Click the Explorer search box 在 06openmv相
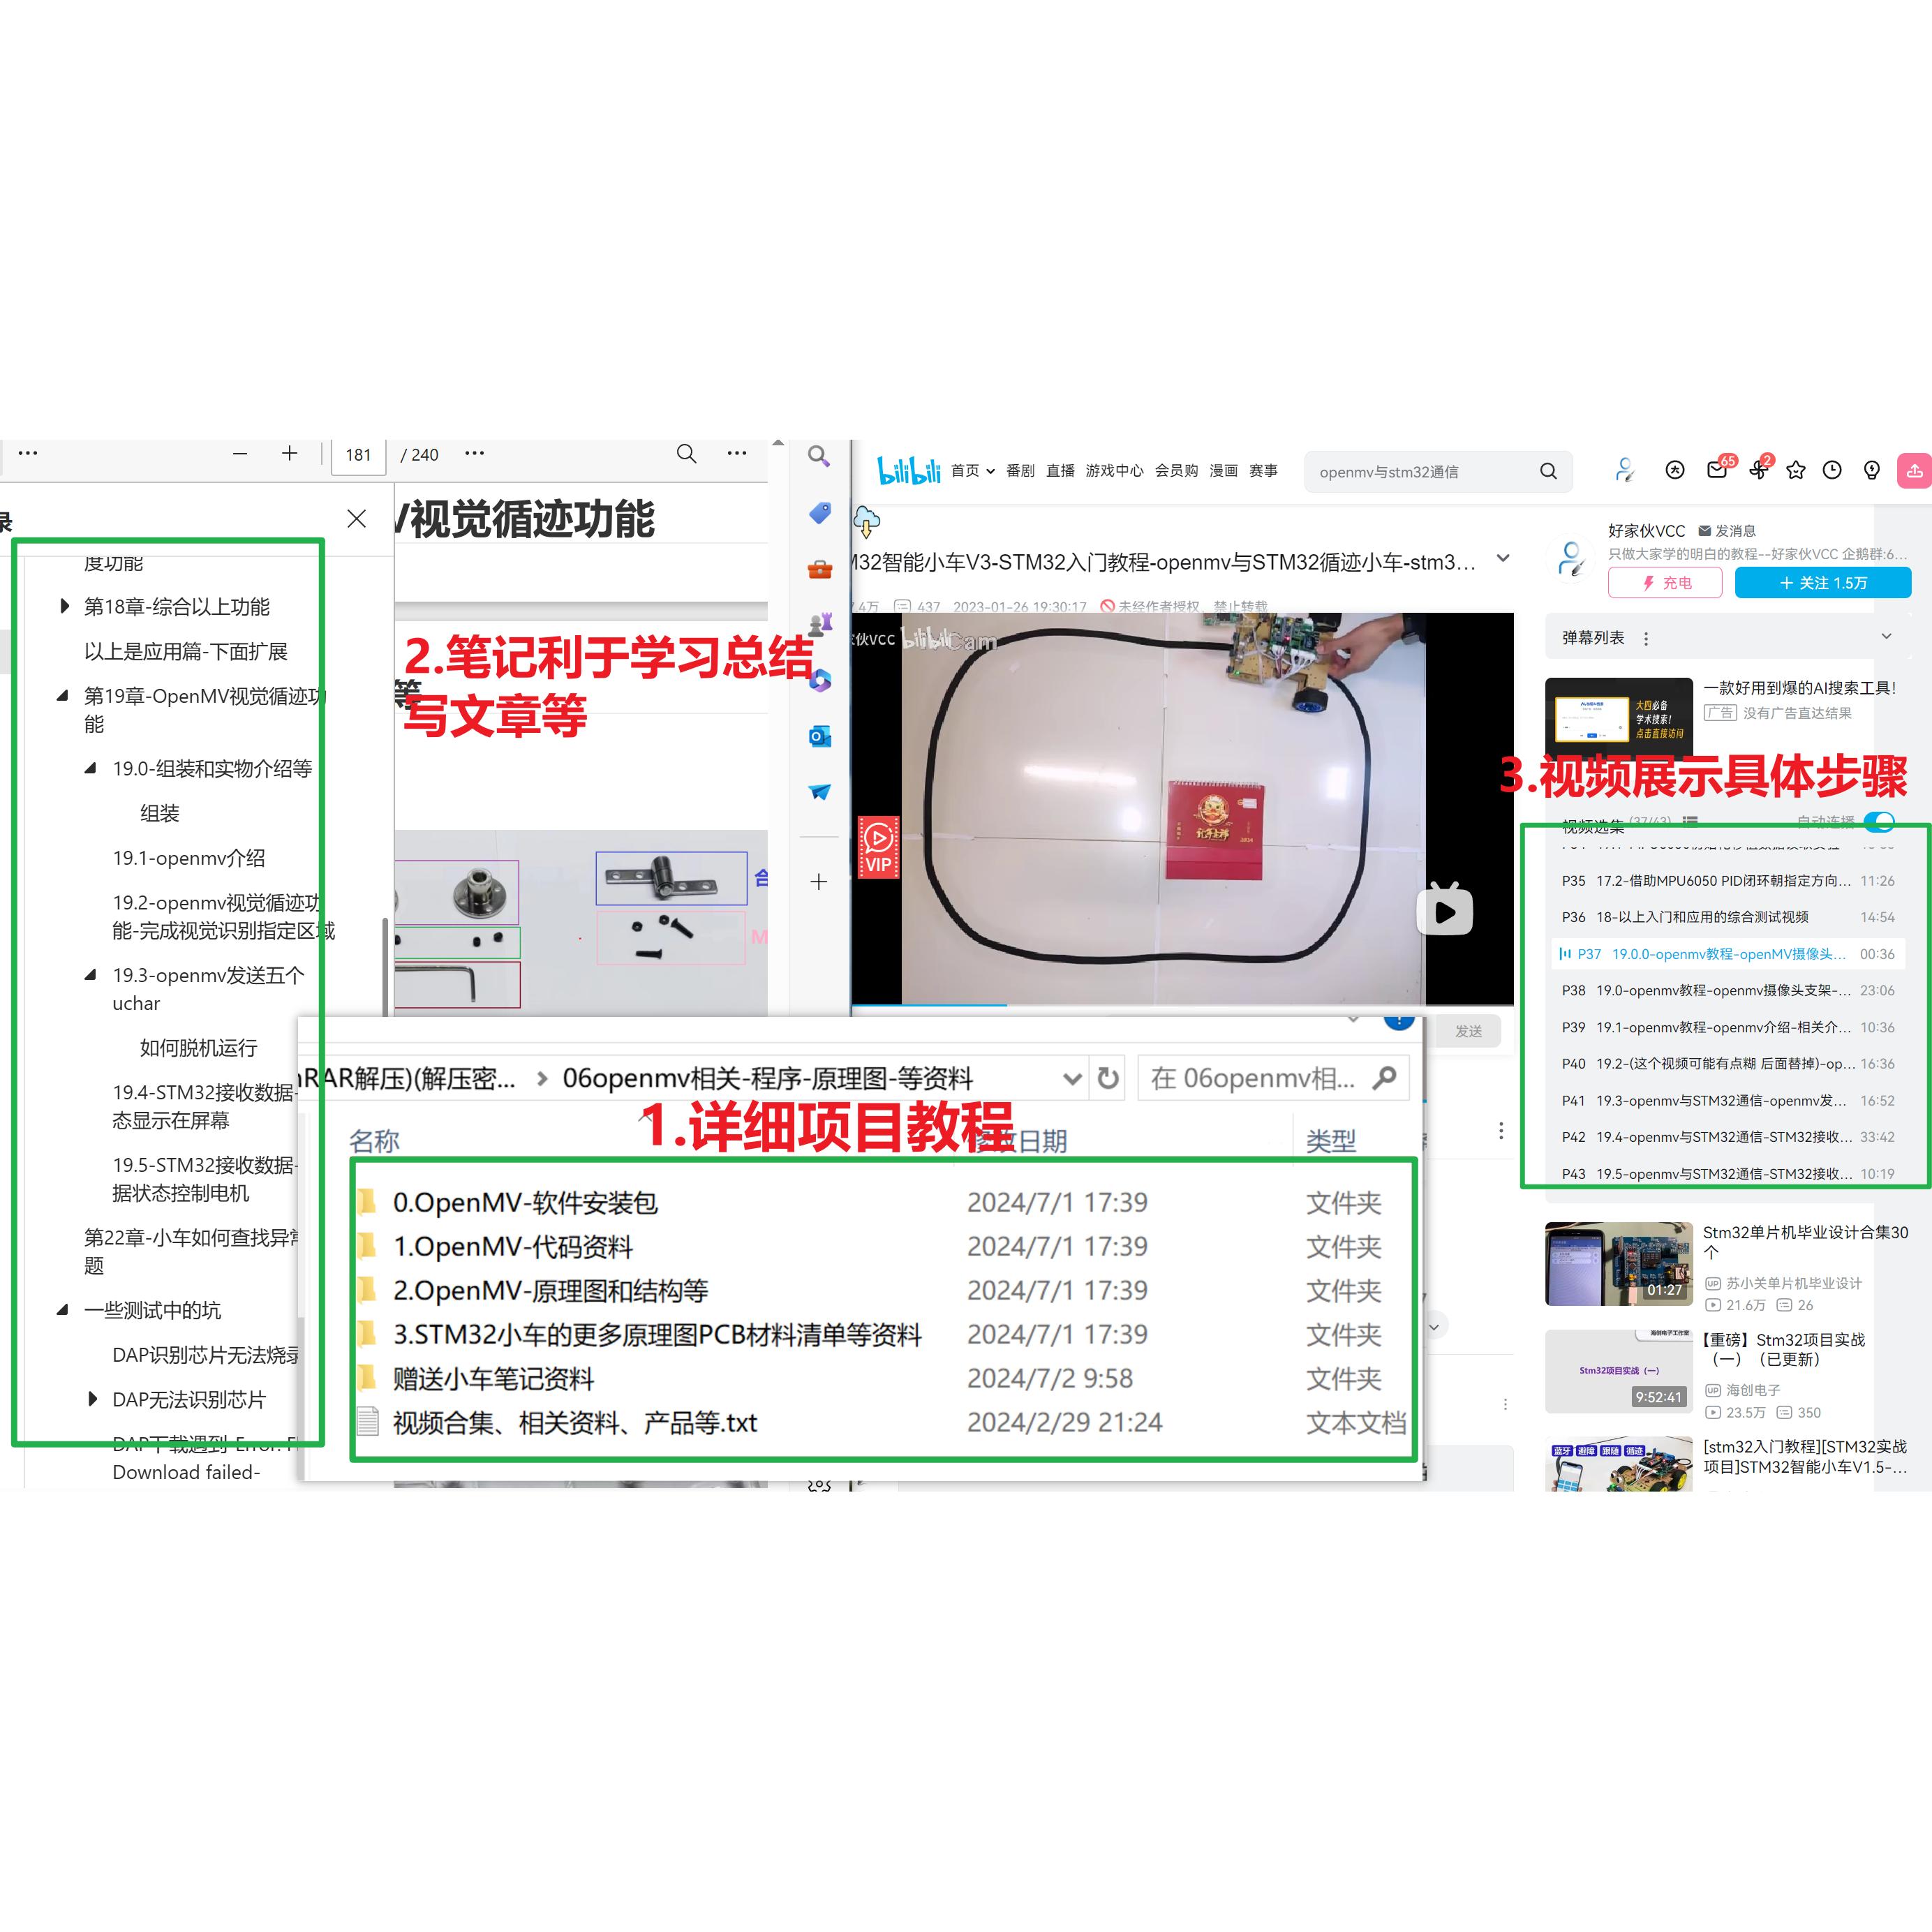This screenshot has width=1932, height=1932. click(x=1273, y=1079)
